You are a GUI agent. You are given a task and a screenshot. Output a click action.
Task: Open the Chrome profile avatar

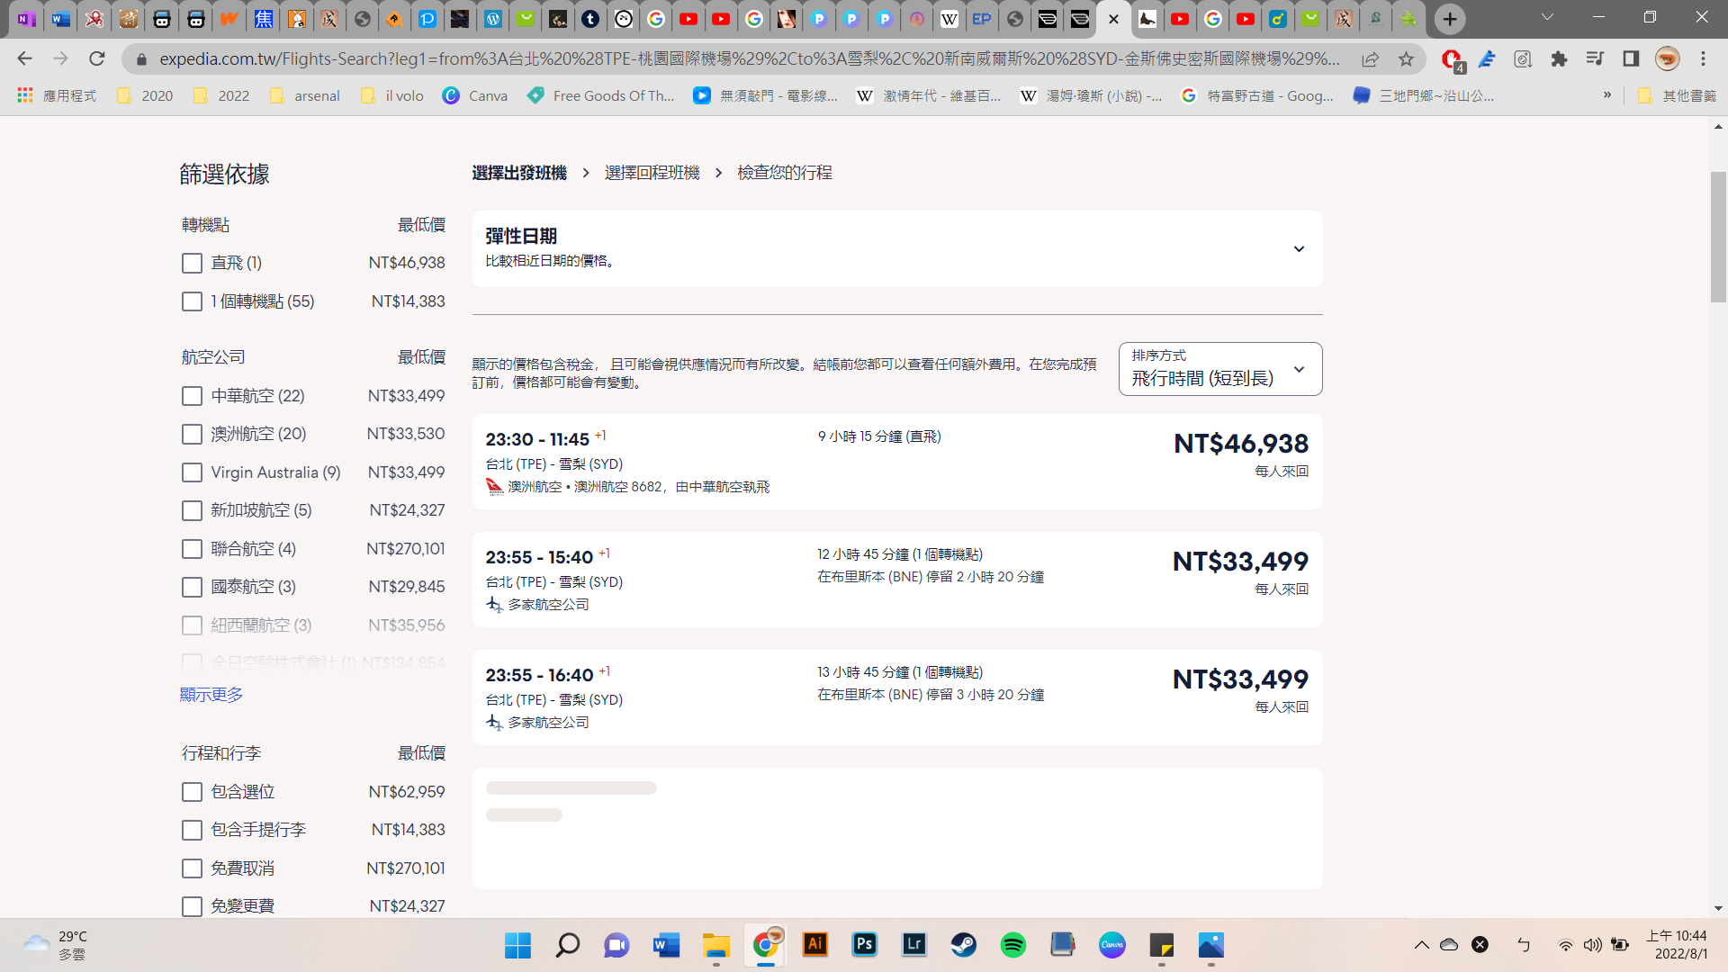tap(1668, 59)
